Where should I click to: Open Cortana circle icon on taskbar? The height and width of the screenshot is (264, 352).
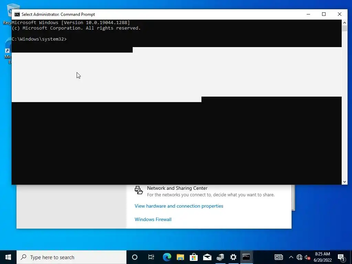coord(135,257)
